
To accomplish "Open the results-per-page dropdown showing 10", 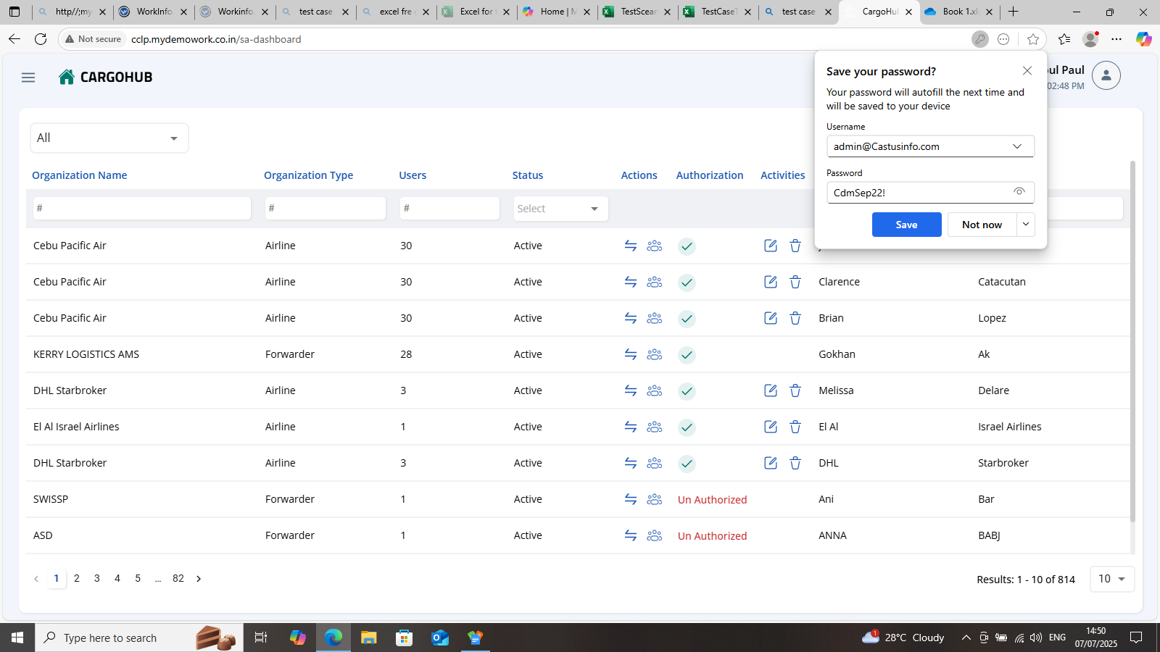I will [x=1111, y=579].
